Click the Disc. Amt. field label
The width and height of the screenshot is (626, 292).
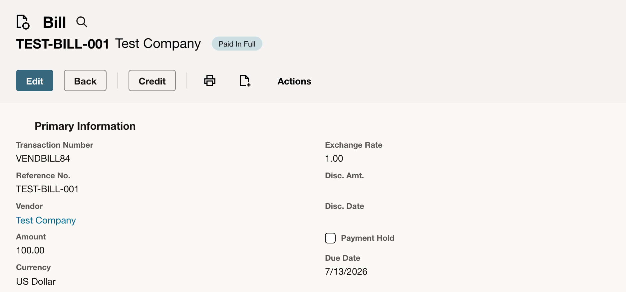point(344,176)
